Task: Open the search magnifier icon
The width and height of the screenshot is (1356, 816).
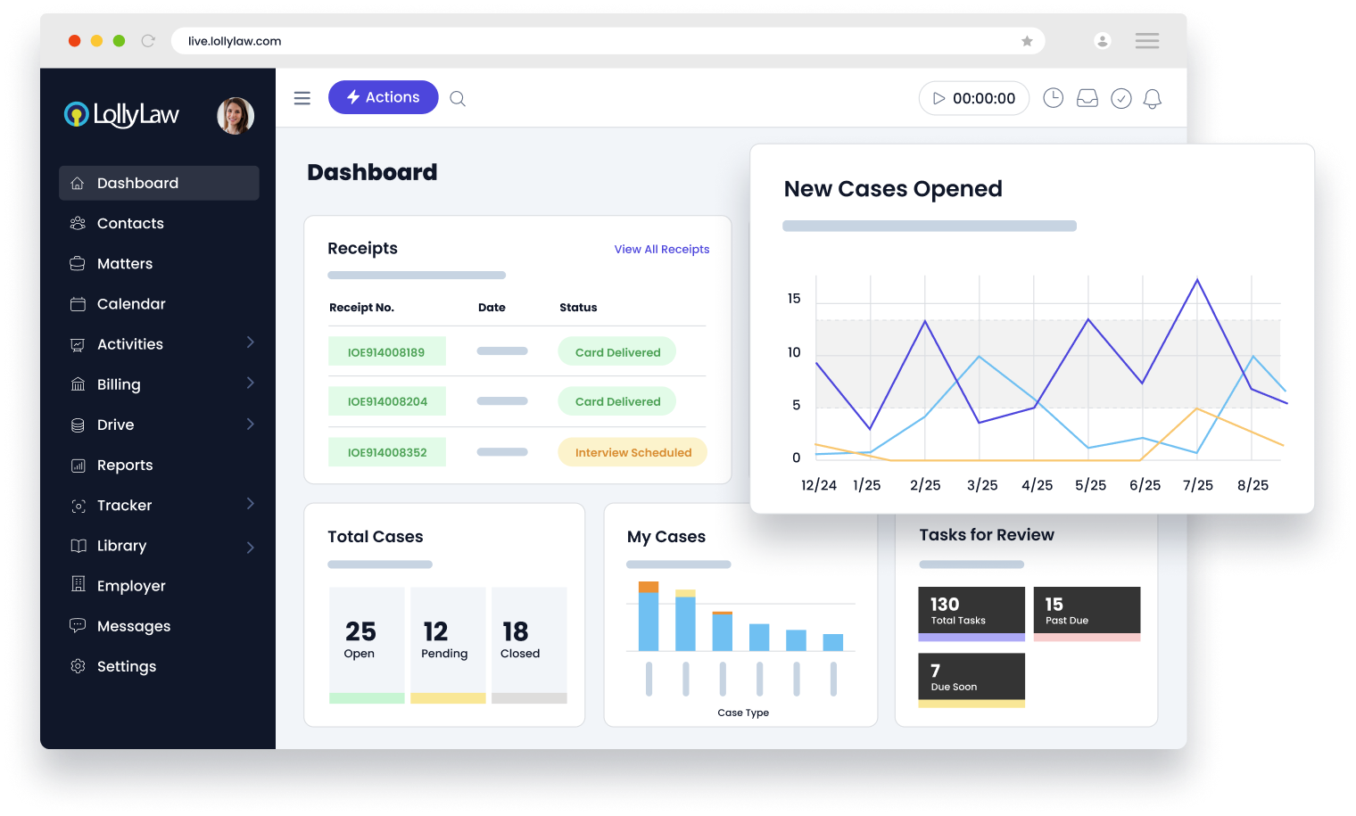Action: pos(458,98)
